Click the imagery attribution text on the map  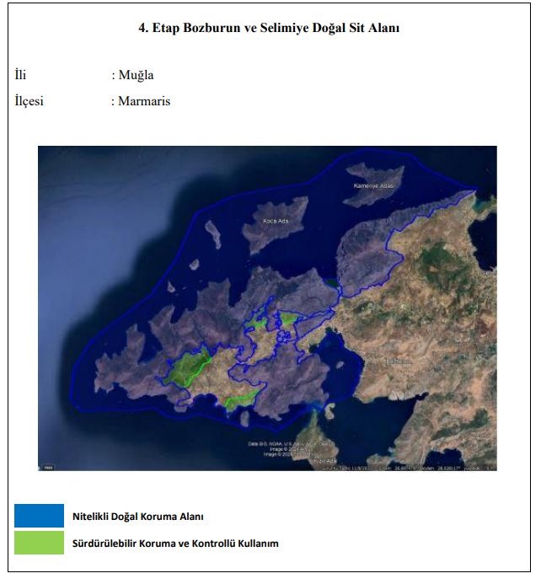(268, 447)
